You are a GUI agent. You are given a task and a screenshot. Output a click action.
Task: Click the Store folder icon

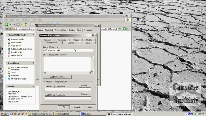point(9,72)
